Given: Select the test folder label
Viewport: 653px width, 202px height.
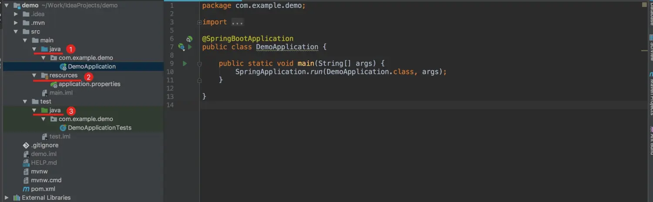Looking at the screenshot, I should pos(46,102).
